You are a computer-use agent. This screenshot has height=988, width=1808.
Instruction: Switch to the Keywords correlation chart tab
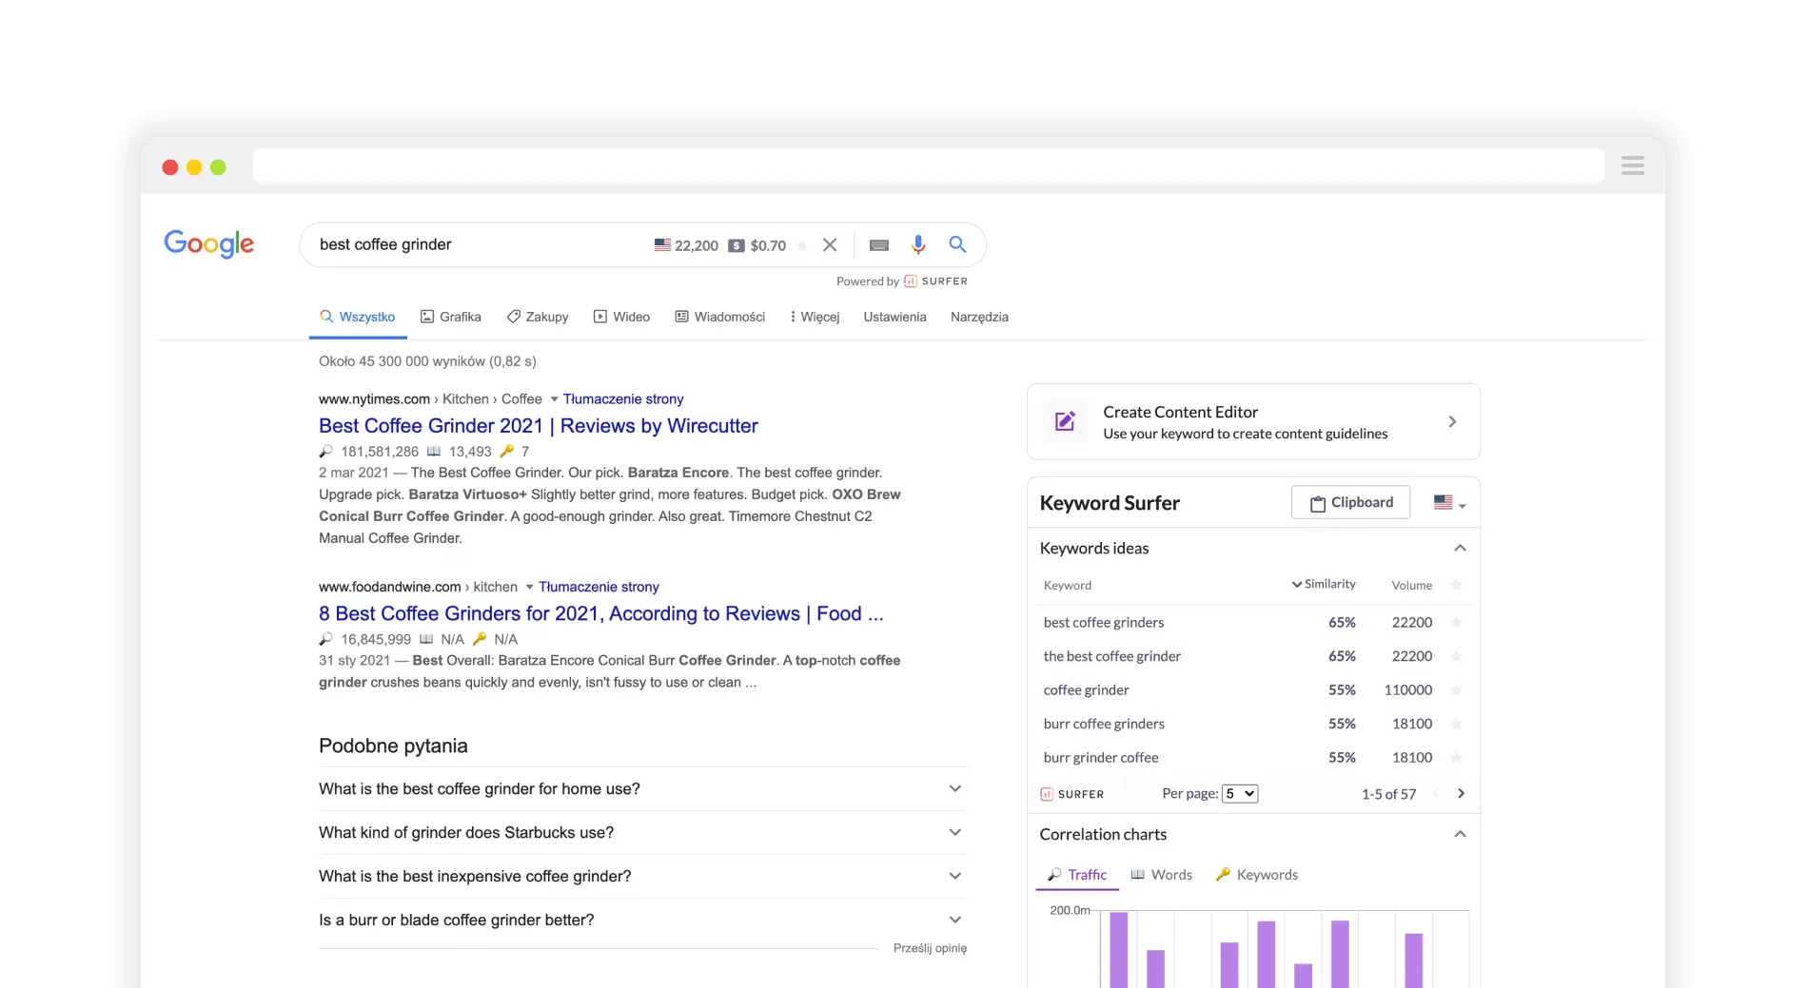1257,875
